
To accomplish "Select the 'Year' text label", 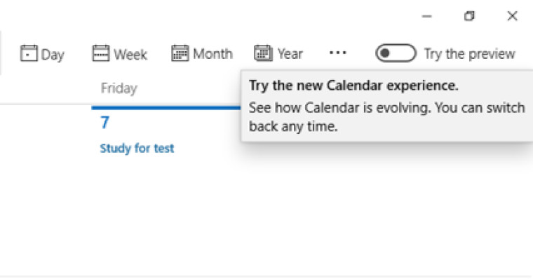I will [x=290, y=54].
